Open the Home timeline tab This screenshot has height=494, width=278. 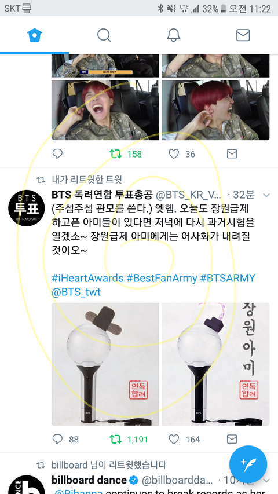pyautogui.click(x=35, y=35)
